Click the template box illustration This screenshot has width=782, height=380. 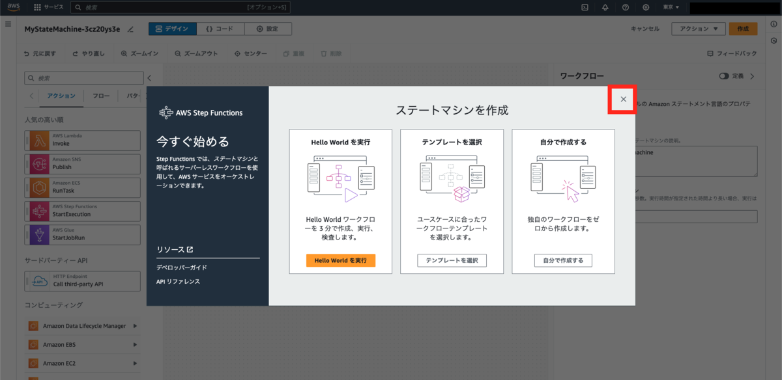452,178
